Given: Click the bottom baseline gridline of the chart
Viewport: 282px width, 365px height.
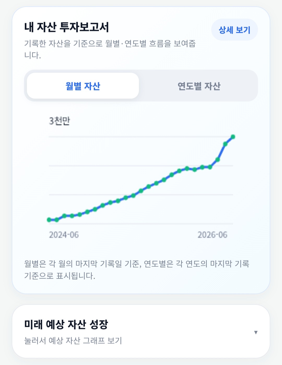Looking at the screenshot, I should coord(141,224).
